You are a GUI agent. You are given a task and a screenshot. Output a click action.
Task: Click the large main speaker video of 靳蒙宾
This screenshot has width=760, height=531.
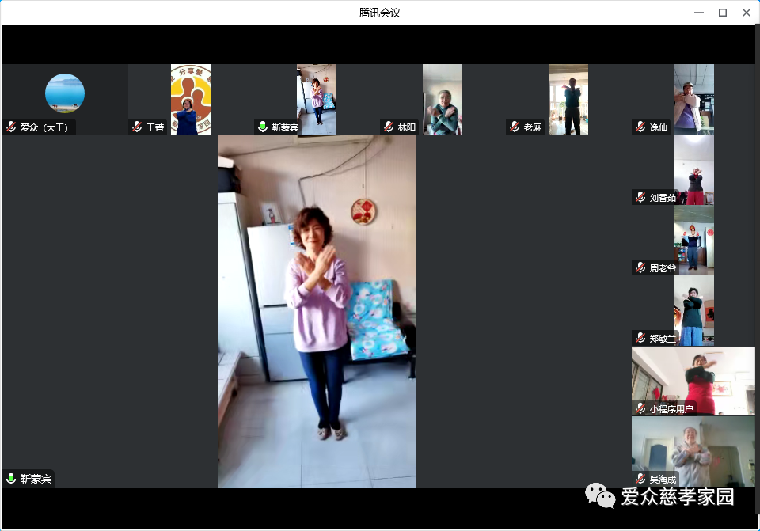pos(317,310)
